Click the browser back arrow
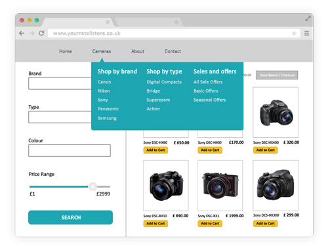Image resolution: width=328 pixels, height=252 pixels. point(22,33)
